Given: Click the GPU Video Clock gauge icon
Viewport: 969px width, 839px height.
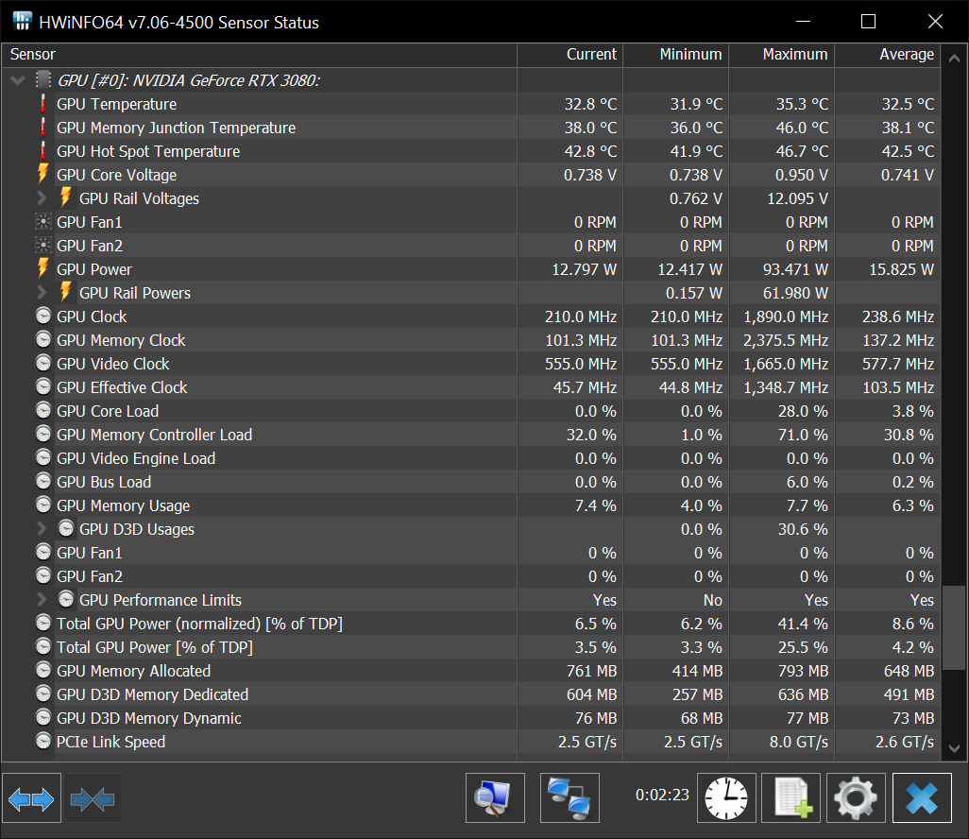Looking at the screenshot, I should pyautogui.click(x=43, y=363).
